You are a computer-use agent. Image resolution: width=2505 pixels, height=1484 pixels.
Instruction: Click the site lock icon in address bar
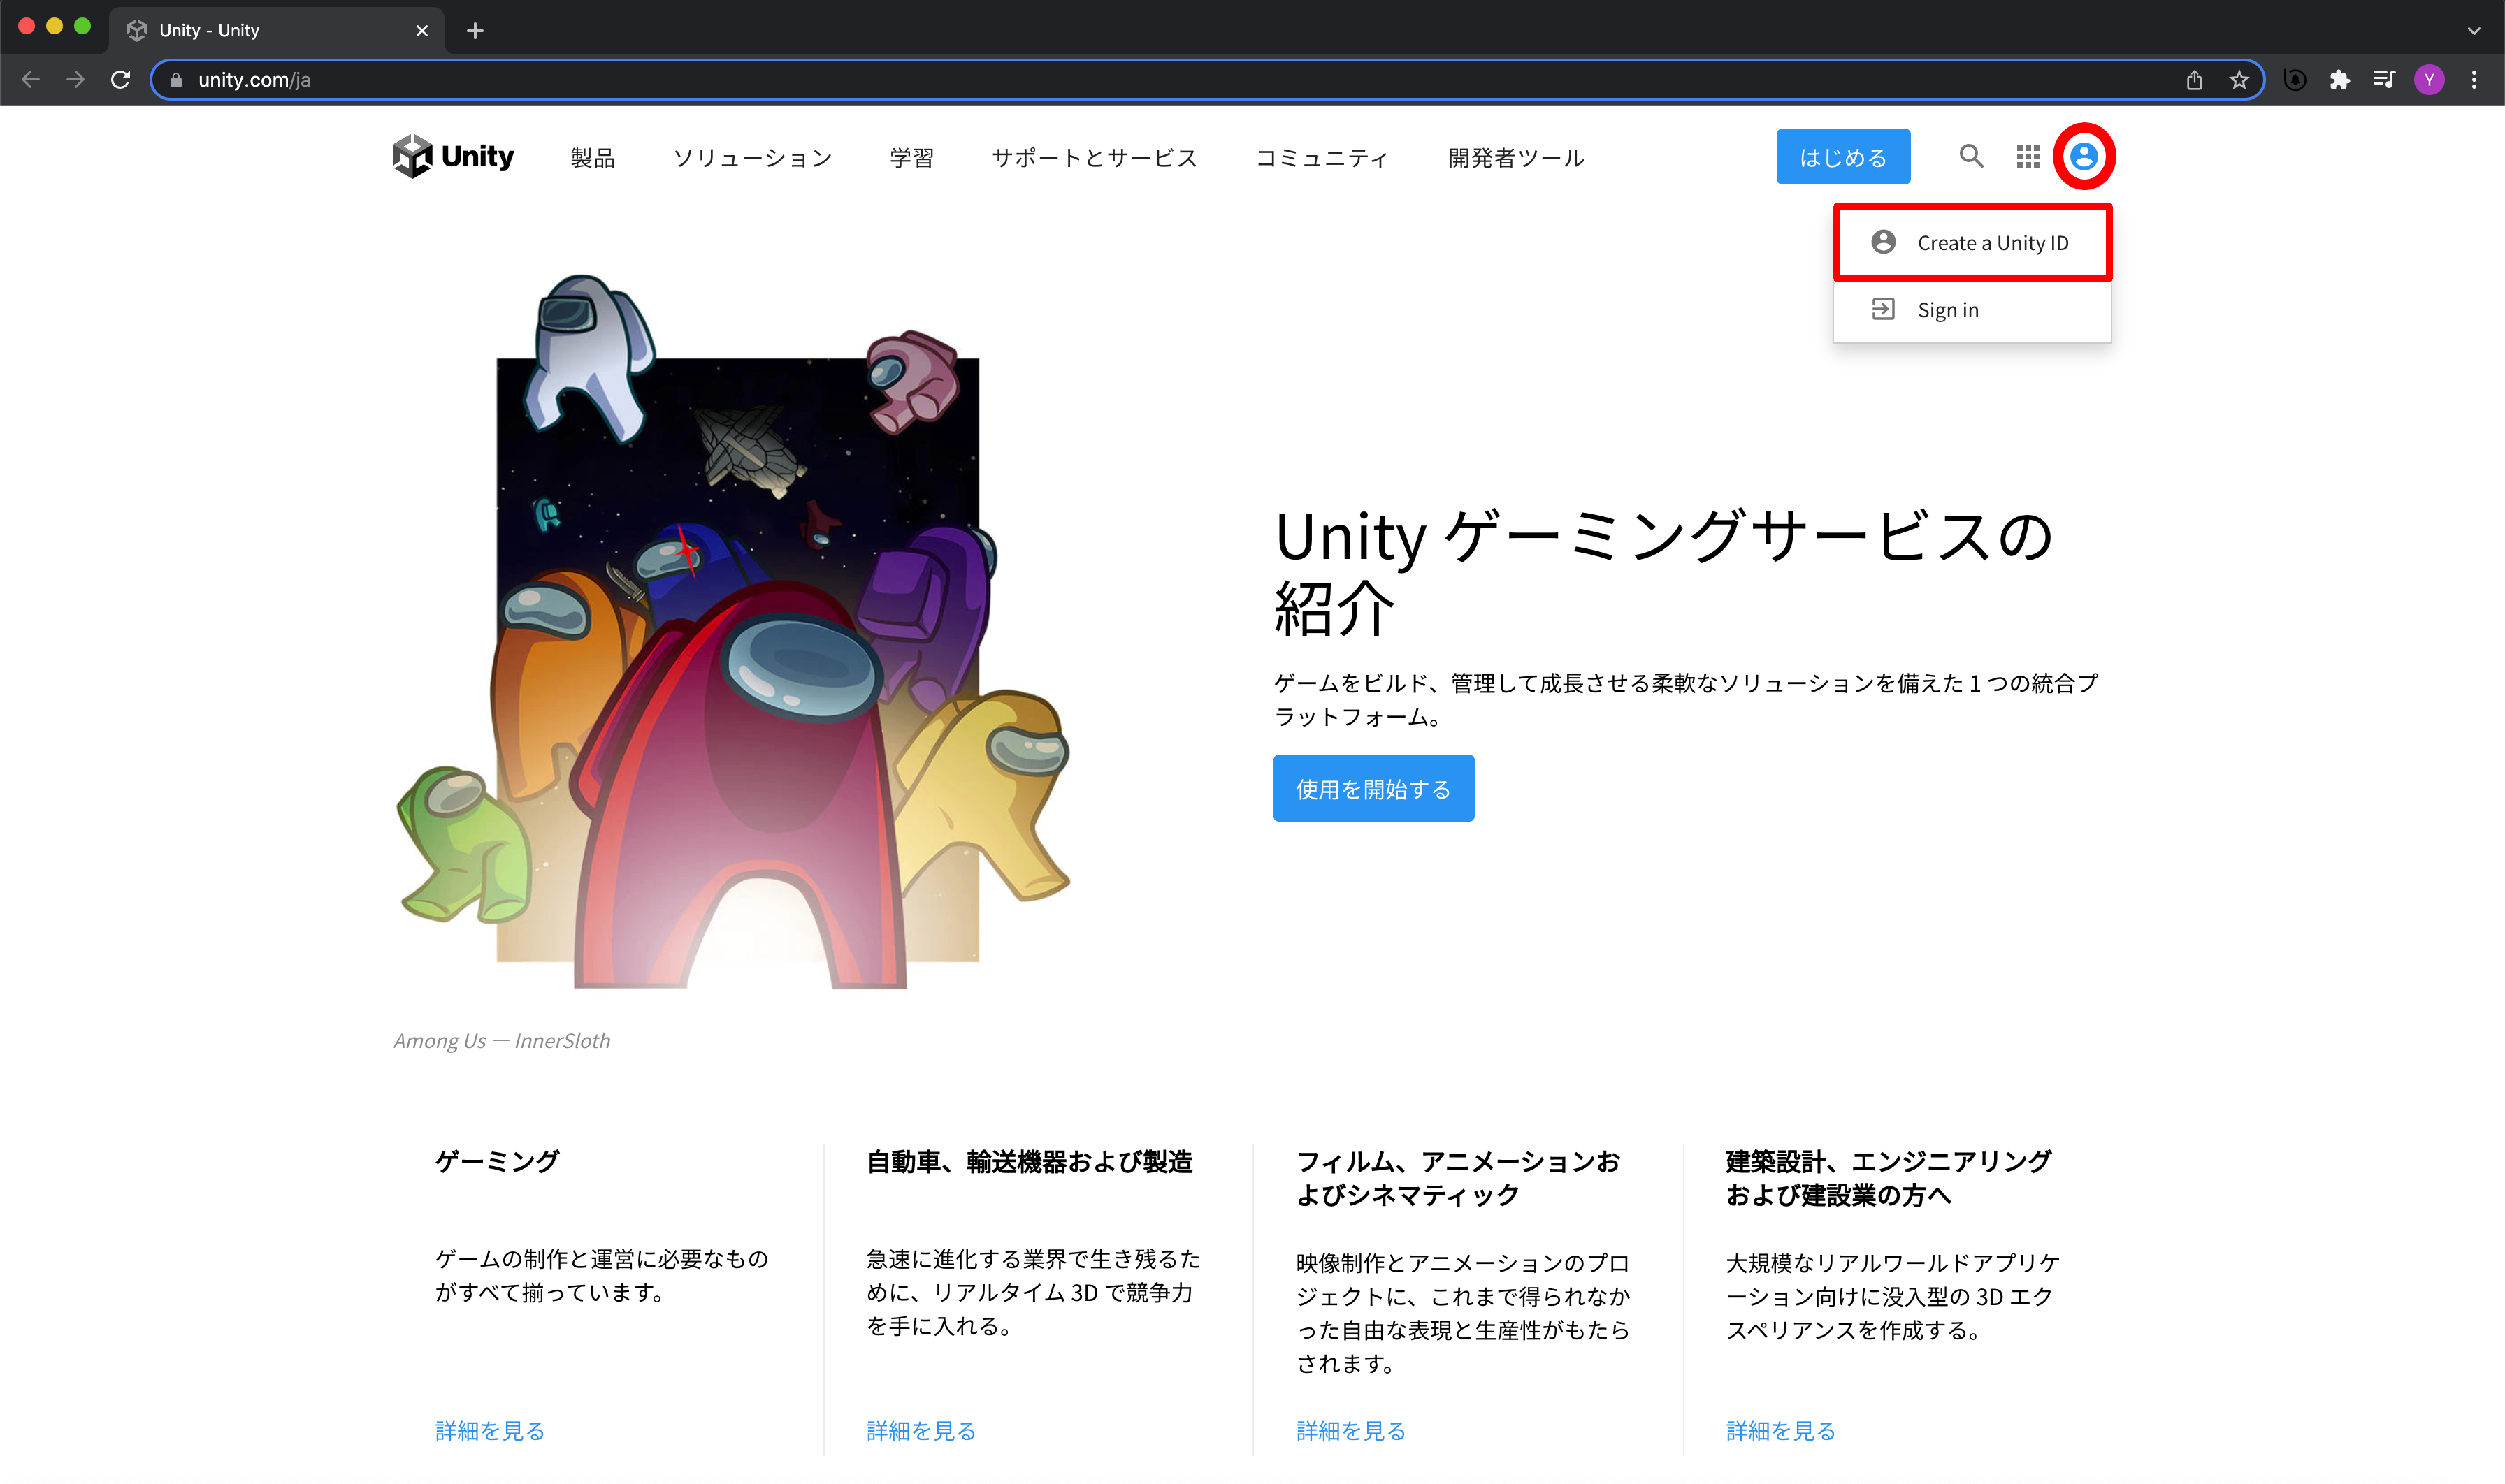pyautogui.click(x=176, y=80)
